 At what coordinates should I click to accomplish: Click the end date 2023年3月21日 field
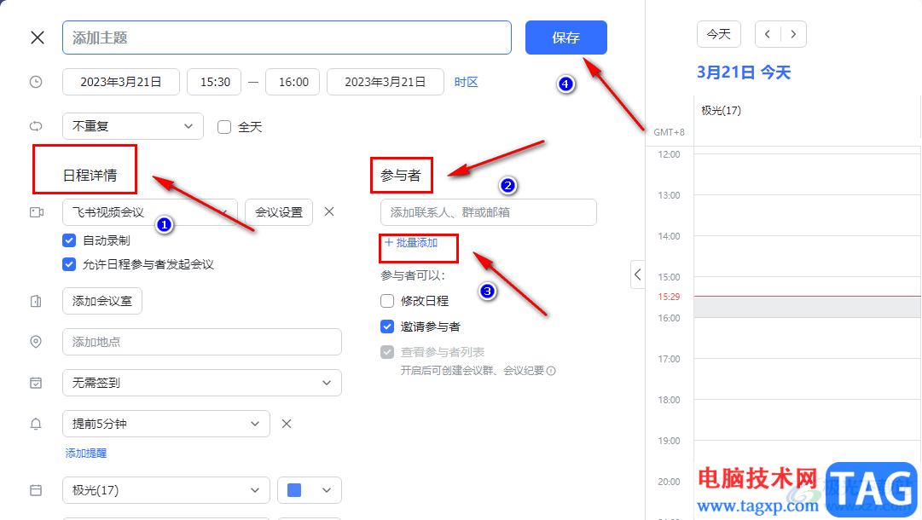386,82
